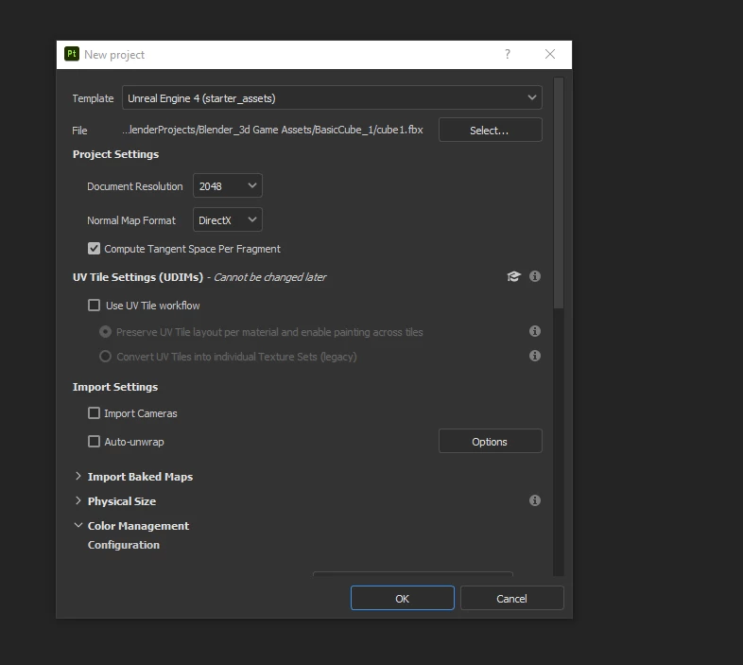Image resolution: width=743 pixels, height=665 pixels.
Task: Click the Configuration label
Action: (124, 545)
